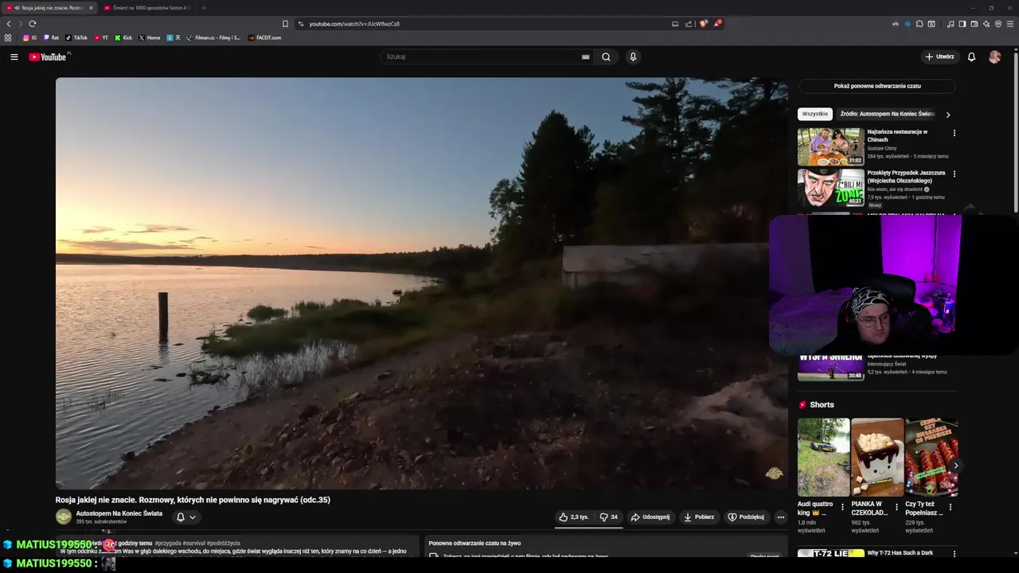This screenshot has height=573, width=1019.
Task: Open the Audi quattro king short thumbnail
Action: click(823, 458)
